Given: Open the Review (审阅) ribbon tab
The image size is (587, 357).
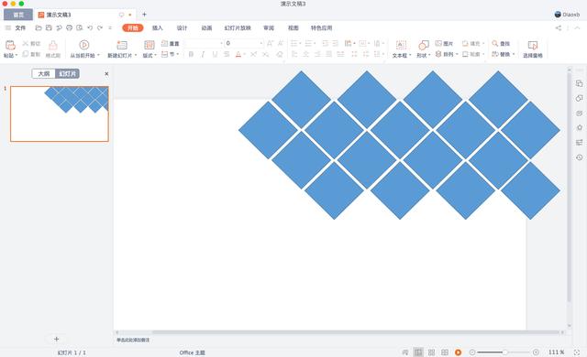Looking at the screenshot, I should click(269, 28).
